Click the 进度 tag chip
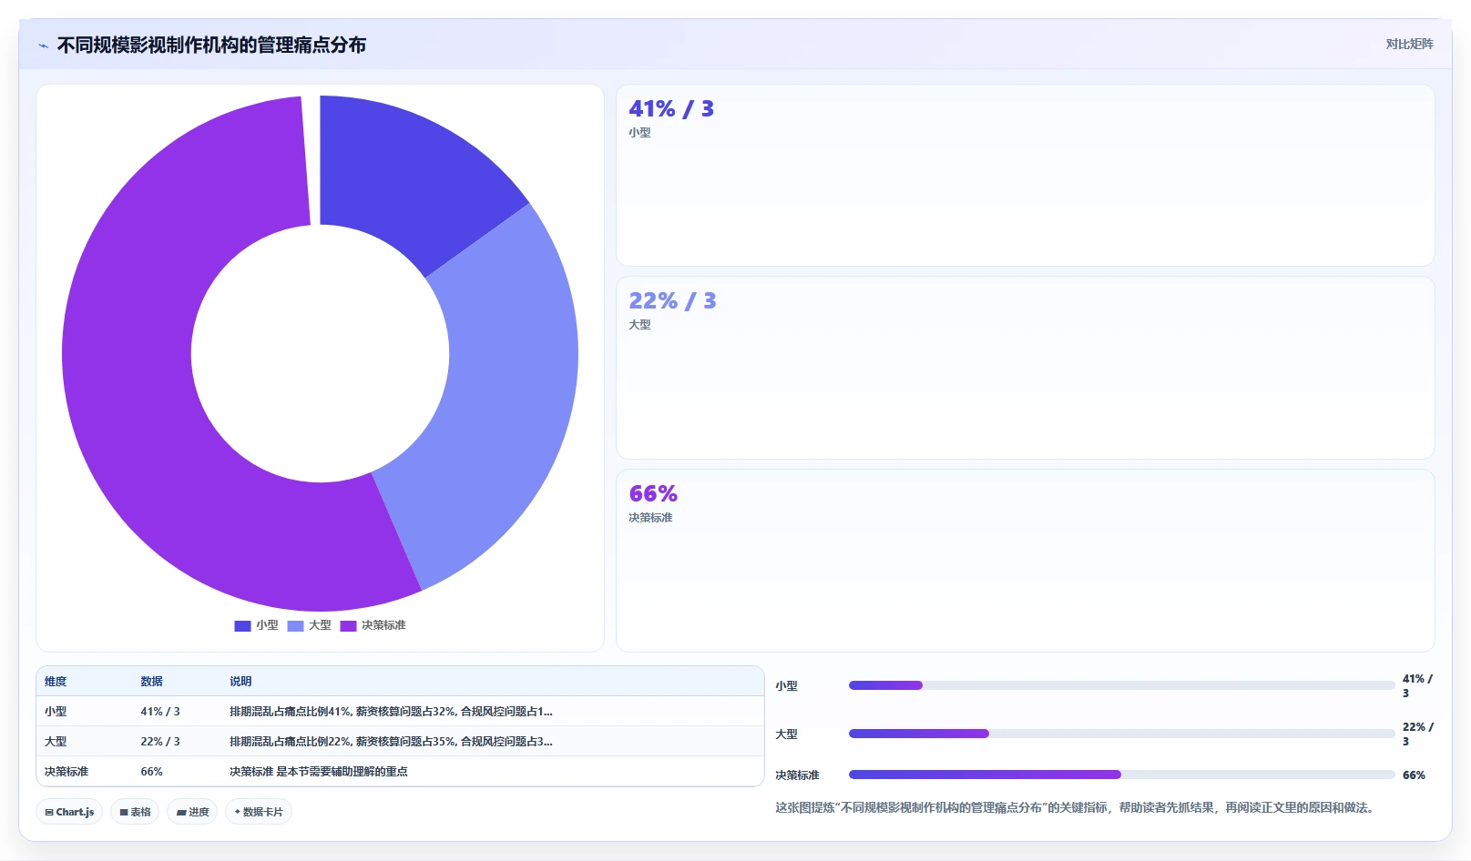Viewport: 1471px width, 861px height. coord(192,812)
